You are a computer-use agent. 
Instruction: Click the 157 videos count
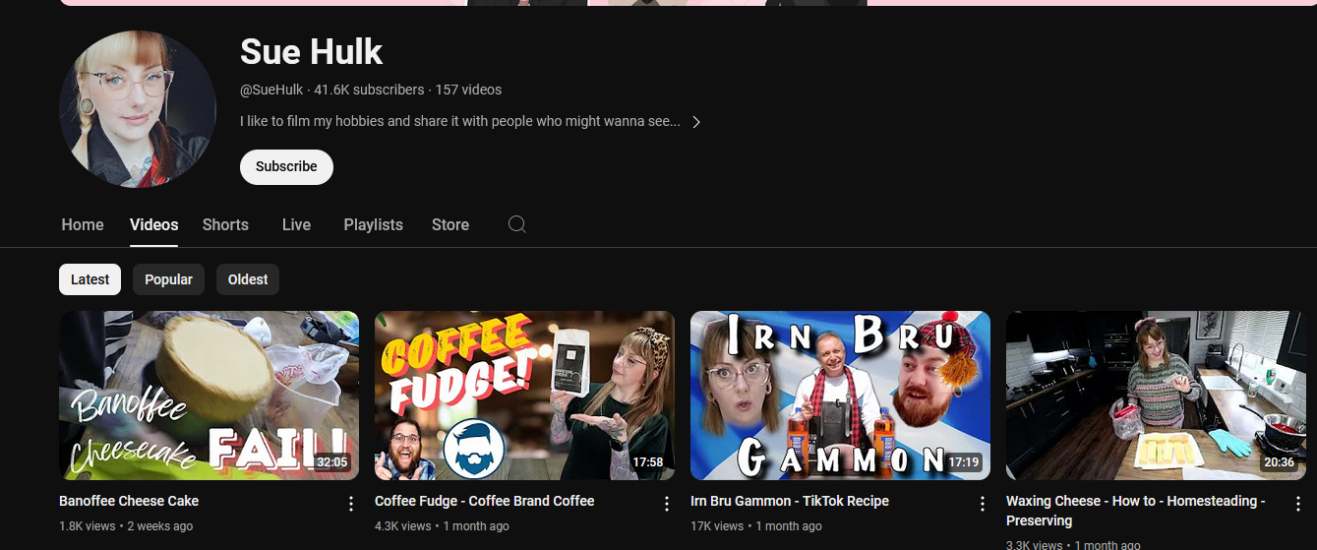(468, 90)
